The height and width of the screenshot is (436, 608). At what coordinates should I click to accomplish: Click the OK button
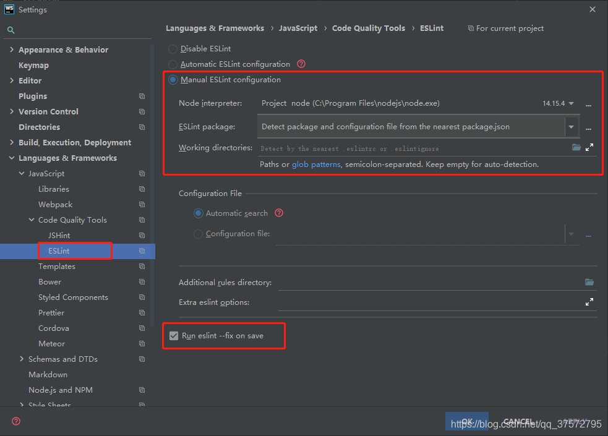coord(466,421)
